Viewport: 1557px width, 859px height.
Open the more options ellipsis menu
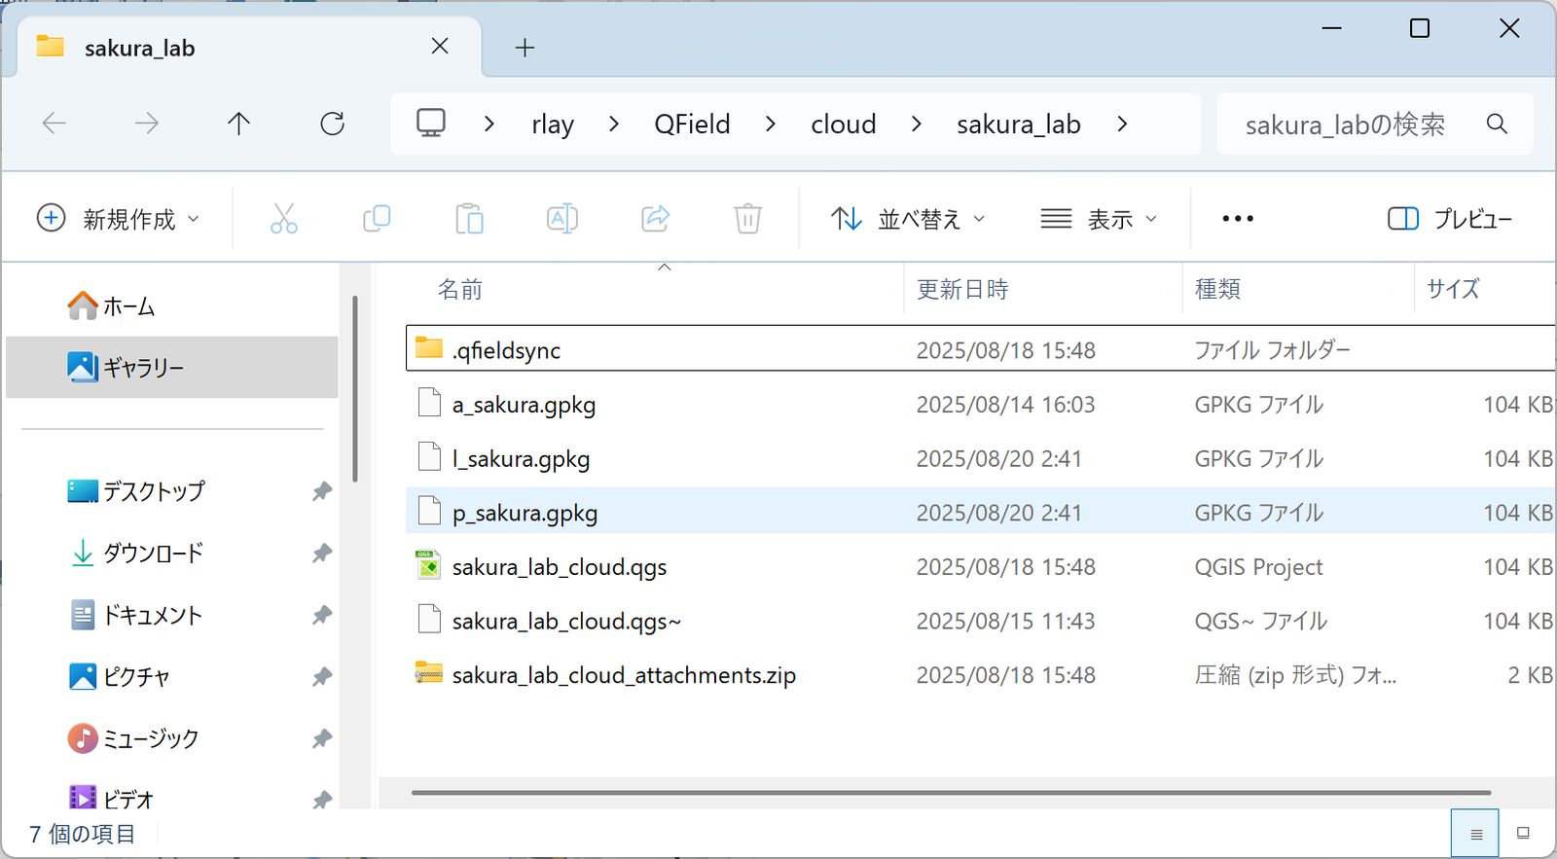pyautogui.click(x=1238, y=219)
